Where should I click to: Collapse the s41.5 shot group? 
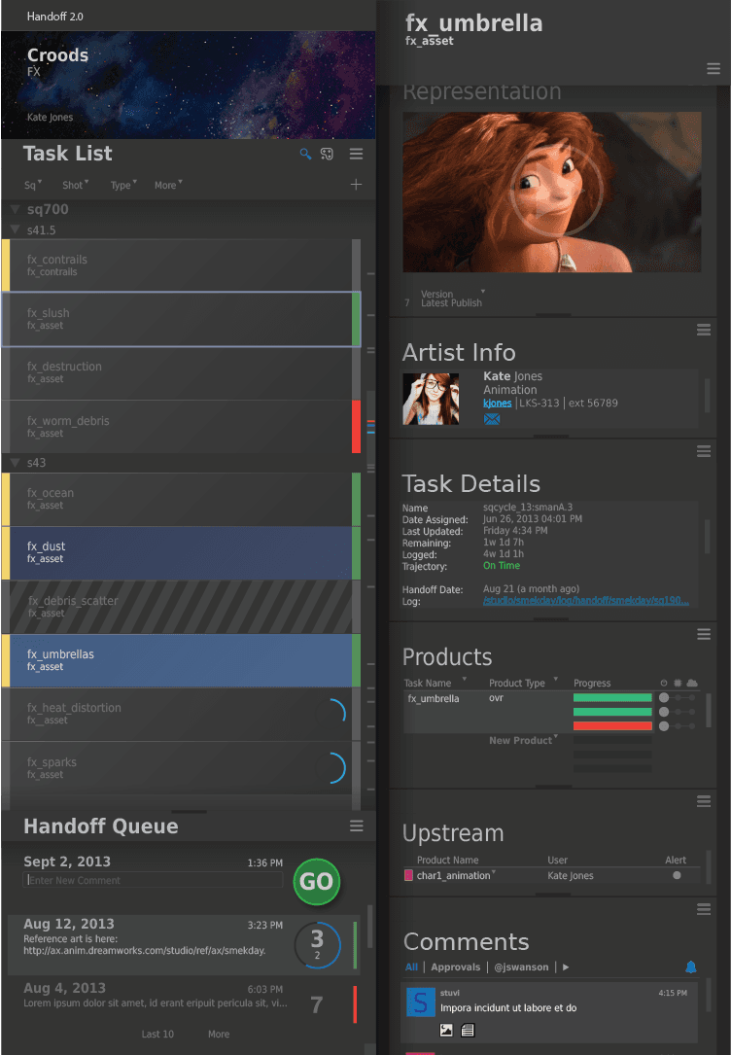[x=15, y=229]
